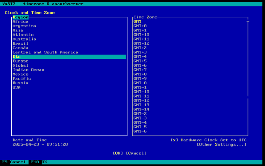Image resolution: width=265 pixels, height=166 pixels.
Task: Choose GMT+10 time zone
Action: pos(141,35)
